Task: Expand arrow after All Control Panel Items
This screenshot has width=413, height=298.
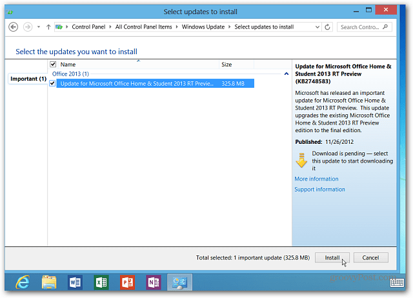Action: tap(176, 27)
